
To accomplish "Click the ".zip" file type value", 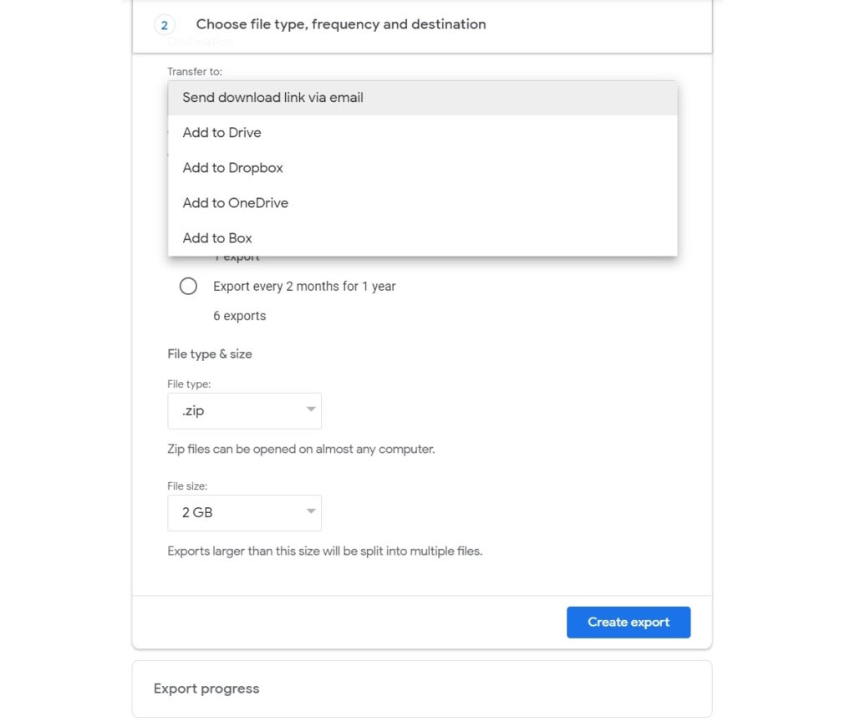I will coord(191,410).
